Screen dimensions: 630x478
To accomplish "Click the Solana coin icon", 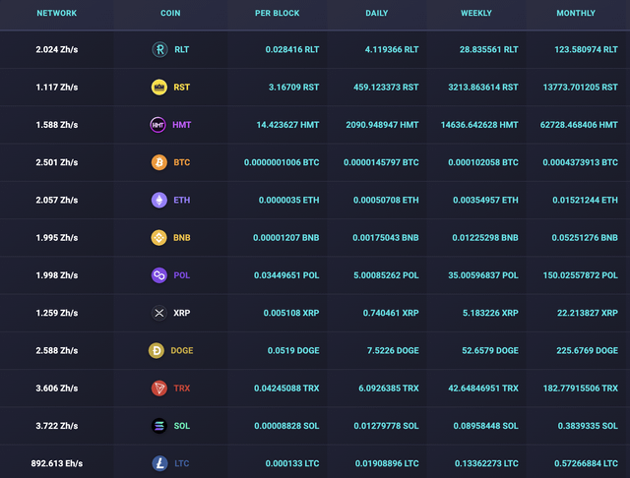I will coord(158,426).
